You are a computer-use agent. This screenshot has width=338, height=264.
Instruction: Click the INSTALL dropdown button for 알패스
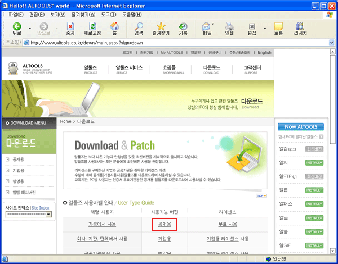tap(314, 204)
